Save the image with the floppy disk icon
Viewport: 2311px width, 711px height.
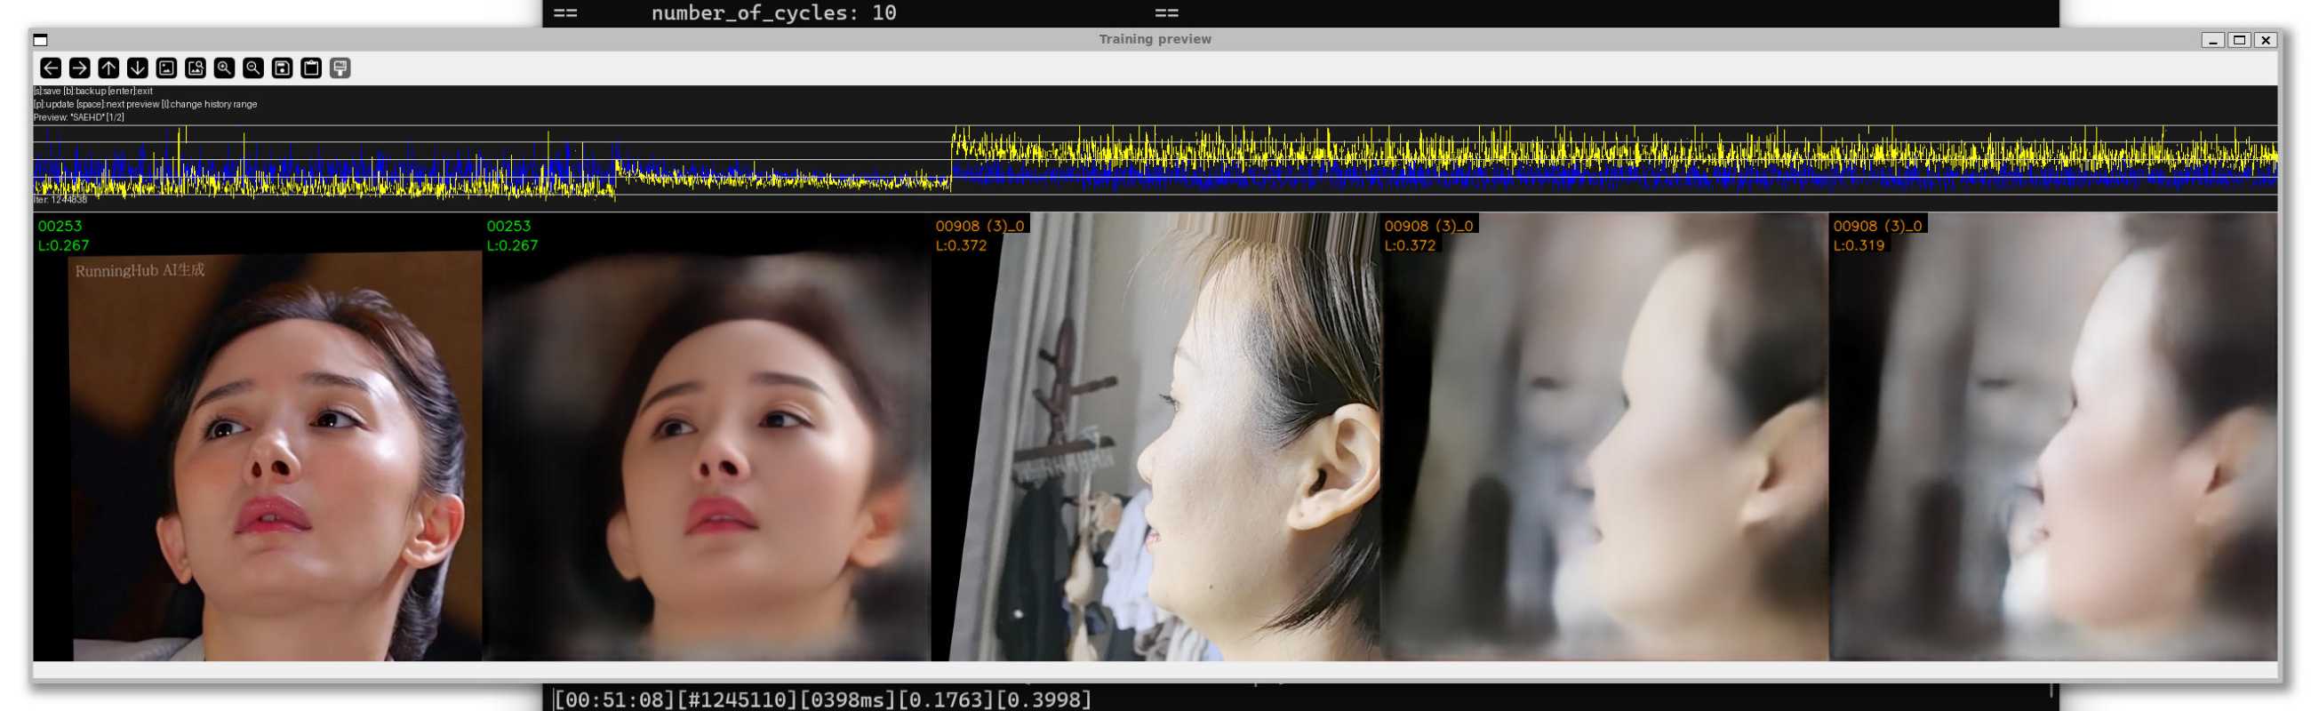(x=283, y=68)
